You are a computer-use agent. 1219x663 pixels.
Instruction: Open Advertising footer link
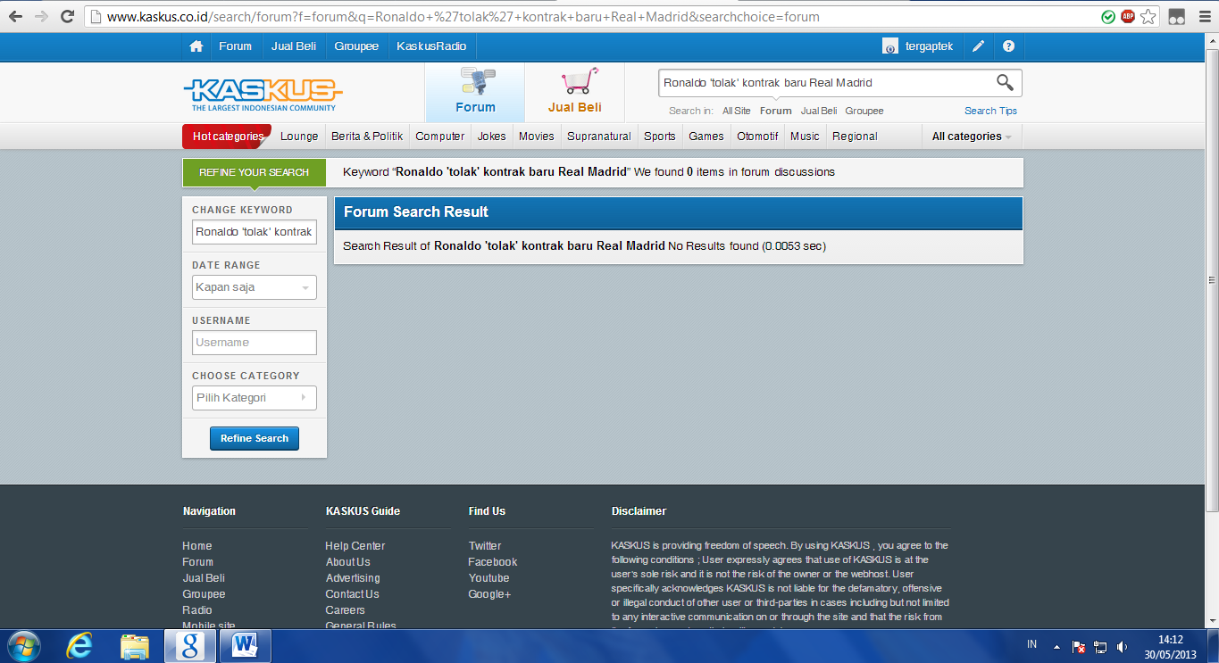[353, 578]
